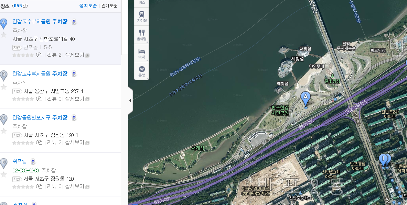The height and width of the screenshot is (205, 407).
Task: Collapse the search results side panel
Action: pyautogui.click(x=130, y=101)
